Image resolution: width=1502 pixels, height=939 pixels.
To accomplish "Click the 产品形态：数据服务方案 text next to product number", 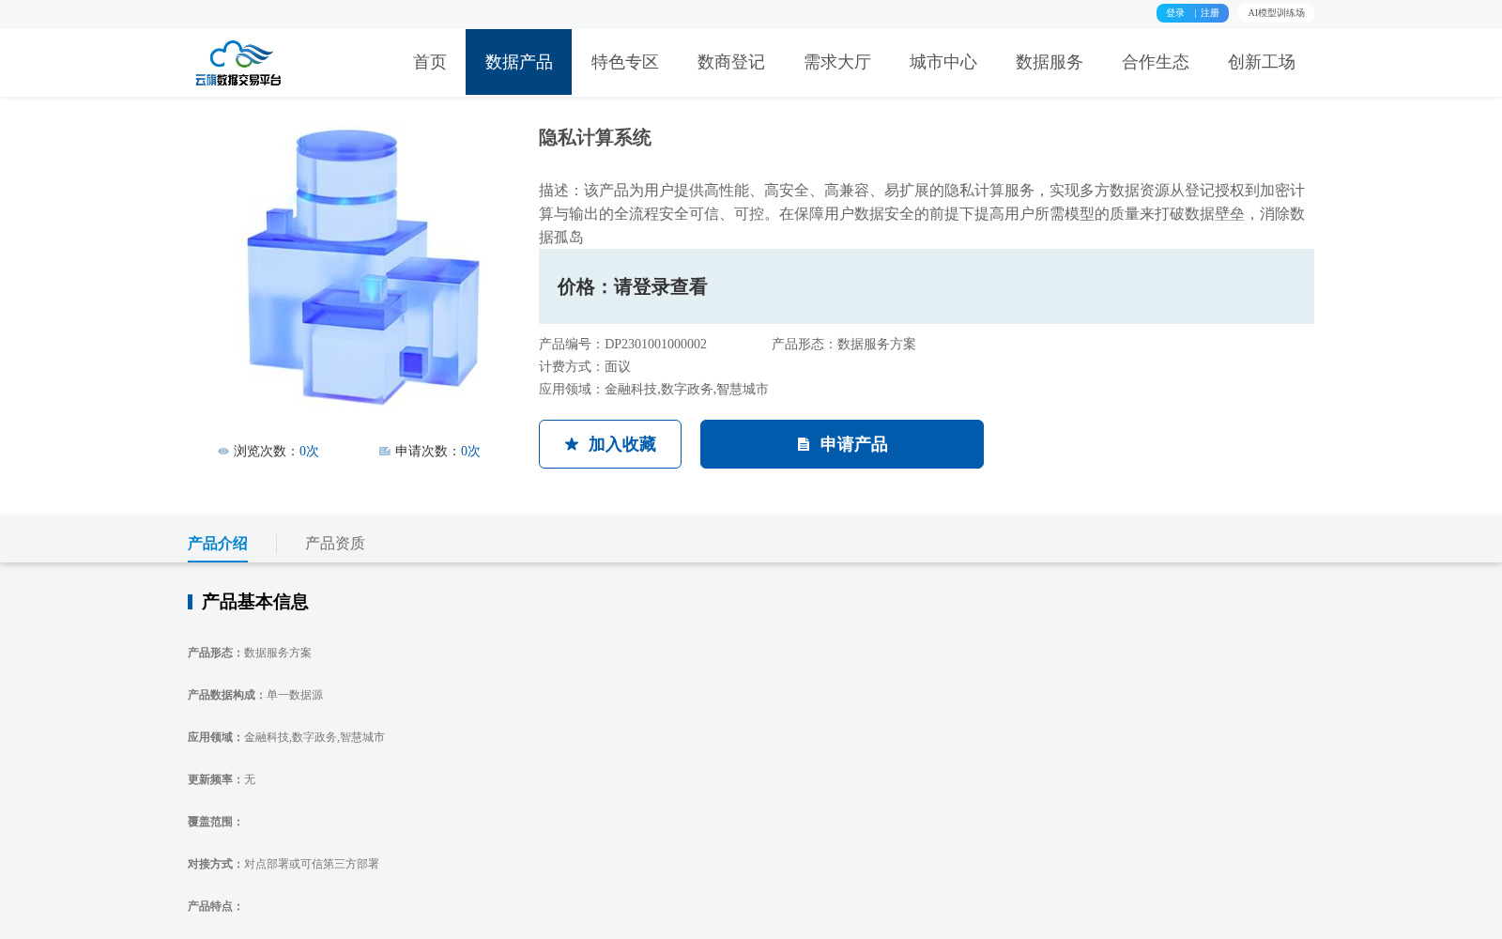I will tap(844, 345).
